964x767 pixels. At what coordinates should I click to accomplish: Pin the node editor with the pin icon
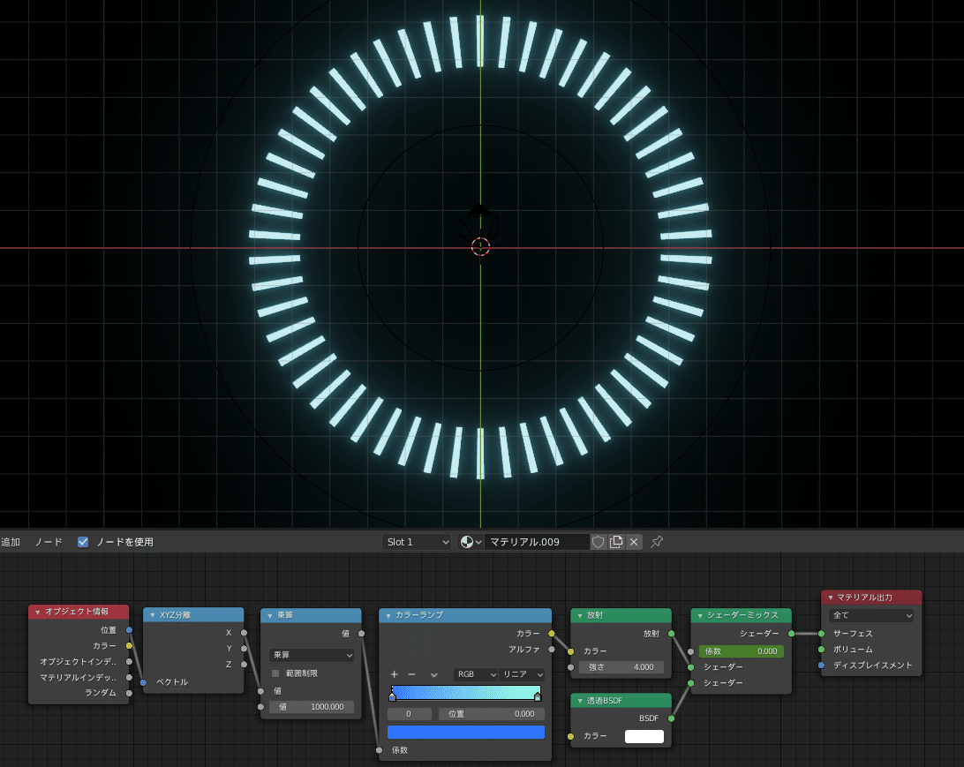(657, 541)
